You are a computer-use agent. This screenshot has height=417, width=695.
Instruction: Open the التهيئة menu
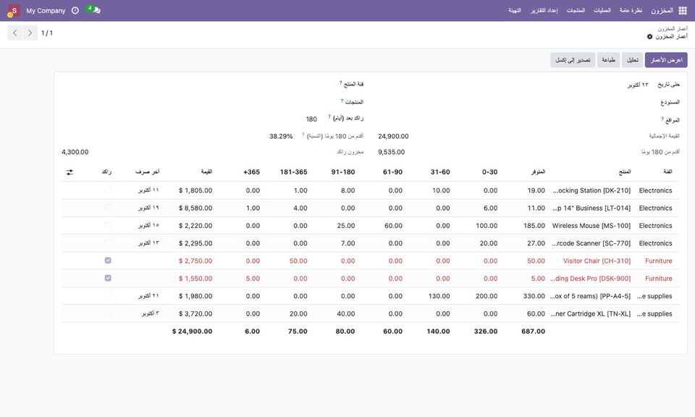tap(515, 10)
